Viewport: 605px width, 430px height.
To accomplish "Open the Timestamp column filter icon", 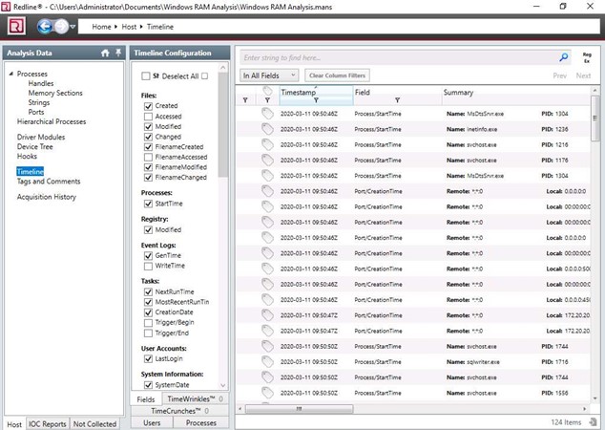I will point(316,99).
